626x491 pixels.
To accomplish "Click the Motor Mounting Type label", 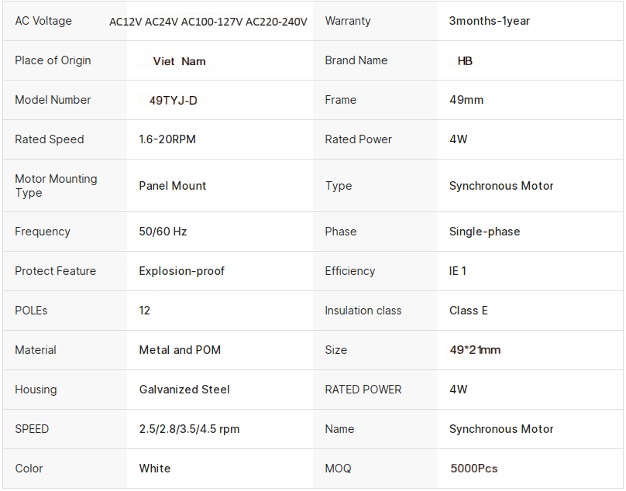I will coord(56,186).
